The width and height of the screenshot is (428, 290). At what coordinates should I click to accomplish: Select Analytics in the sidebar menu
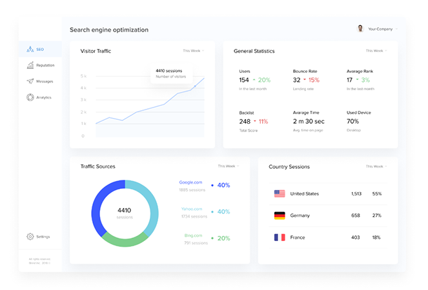[43, 97]
